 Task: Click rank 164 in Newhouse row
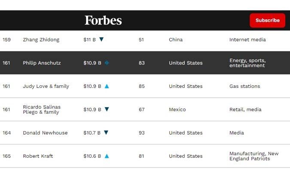[6, 133]
